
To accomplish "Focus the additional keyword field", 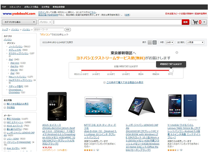I will tap(49, 30).
